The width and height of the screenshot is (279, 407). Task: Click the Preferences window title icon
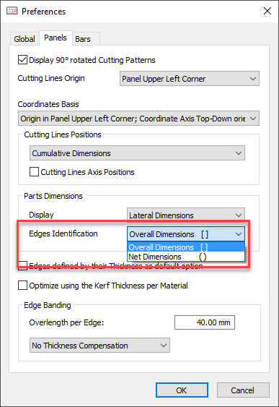click(x=12, y=11)
